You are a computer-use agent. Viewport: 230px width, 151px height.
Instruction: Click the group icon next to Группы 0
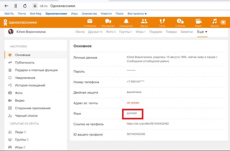[10, 140]
